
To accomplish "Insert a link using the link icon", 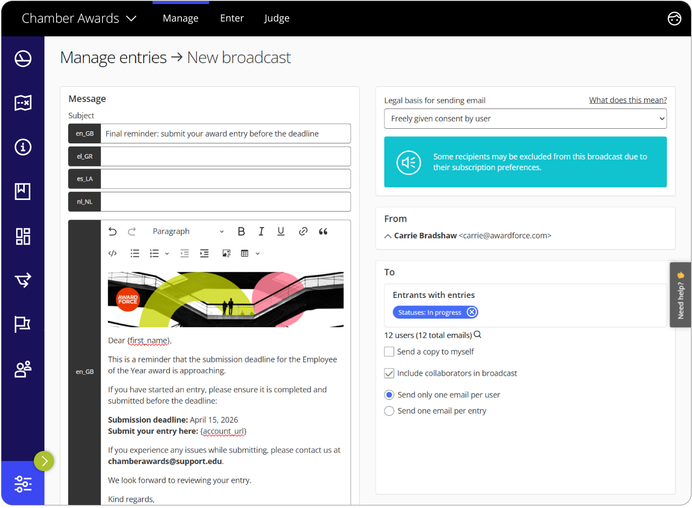I will tap(303, 231).
